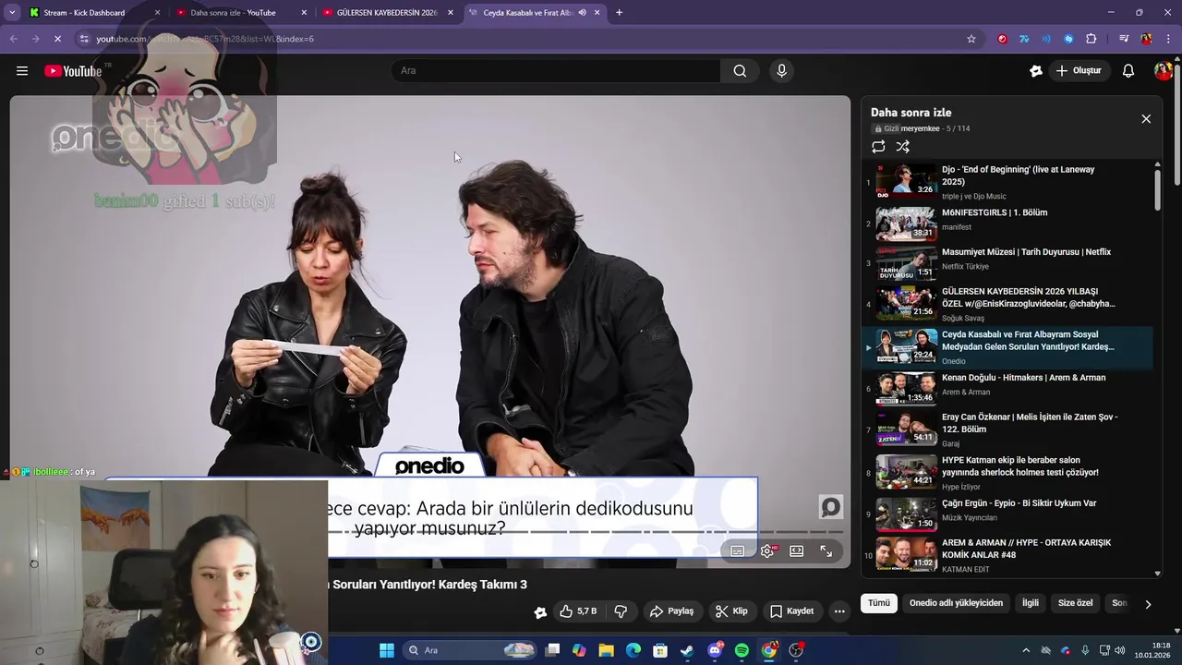The height and width of the screenshot is (665, 1182).
Task: Toggle playlist loop
Action: tap(878, 147)
